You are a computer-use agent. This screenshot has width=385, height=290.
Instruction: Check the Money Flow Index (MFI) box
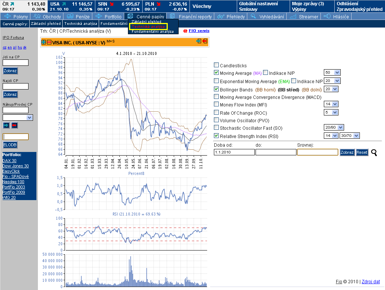[x=216, y=104]
